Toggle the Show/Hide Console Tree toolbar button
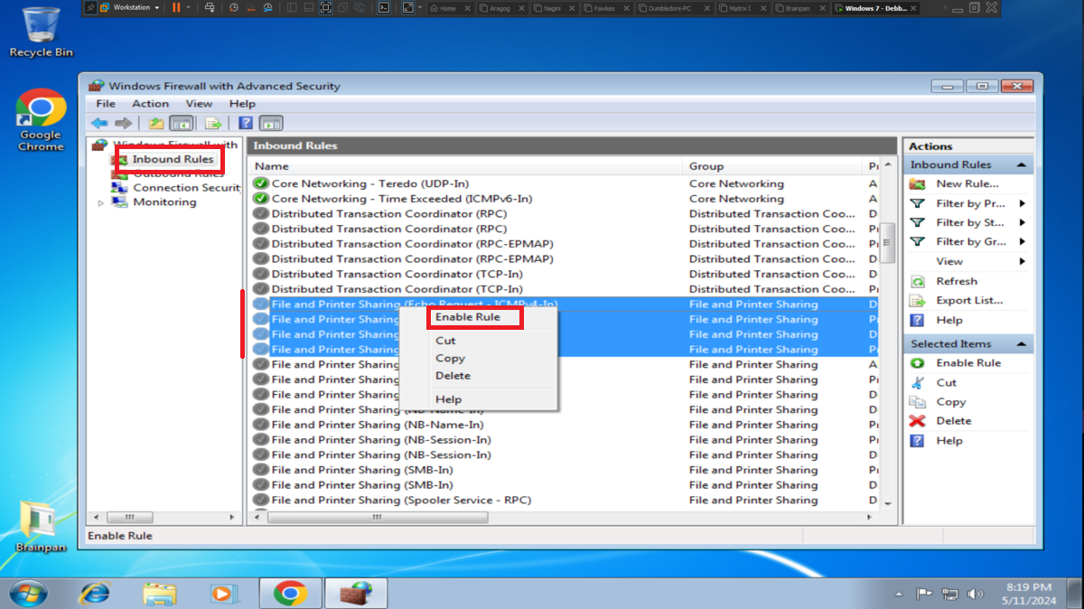 click(x=181, y=123)
